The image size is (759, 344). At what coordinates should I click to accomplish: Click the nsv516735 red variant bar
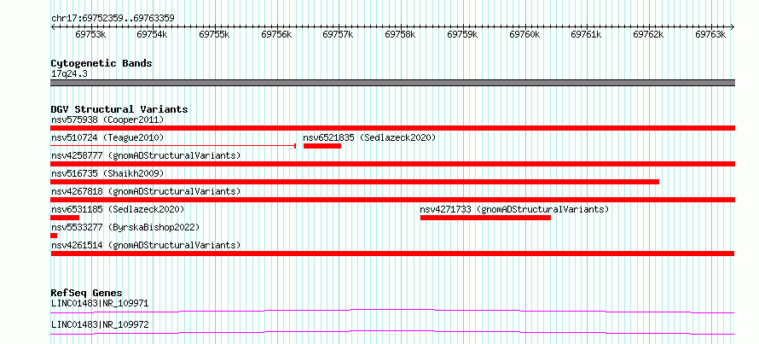[355, 182]
